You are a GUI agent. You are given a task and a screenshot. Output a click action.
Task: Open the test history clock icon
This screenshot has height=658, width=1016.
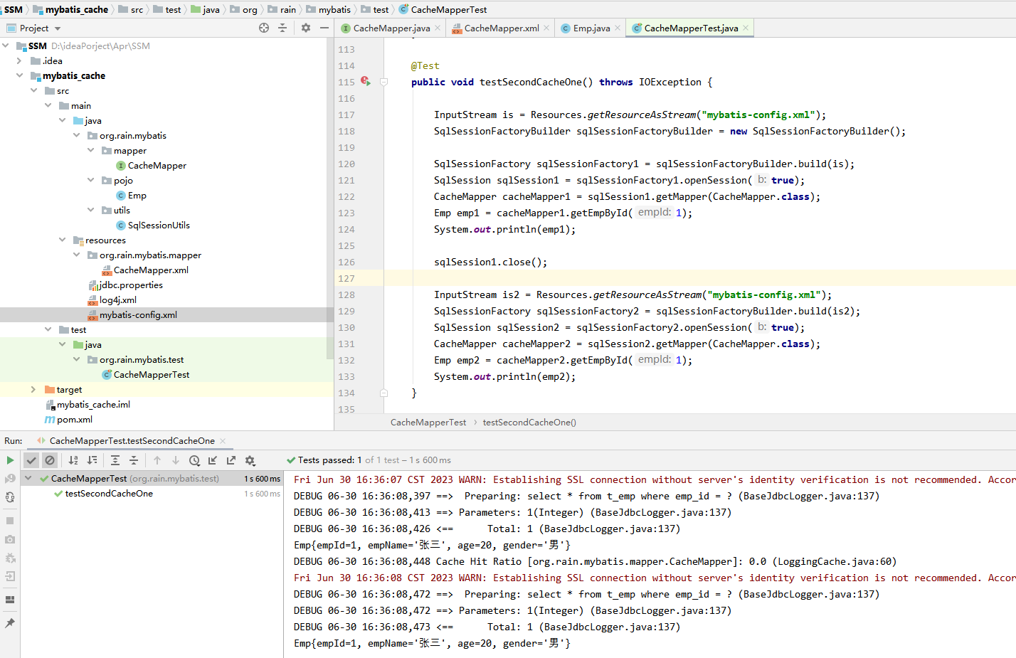[x=194, y=460]
